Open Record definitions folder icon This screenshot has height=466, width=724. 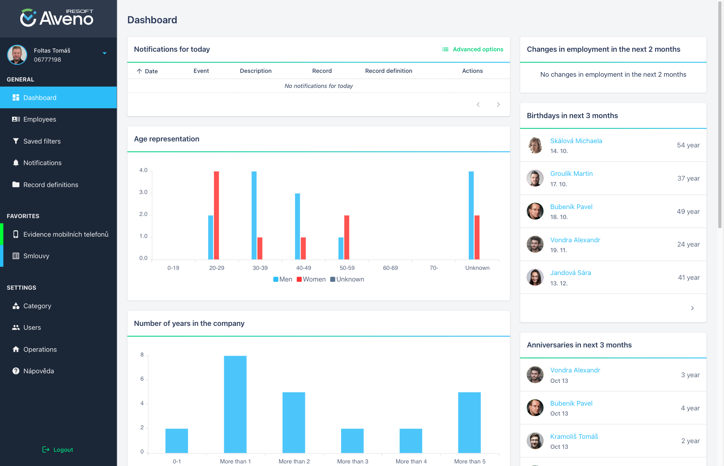[16, 185]
